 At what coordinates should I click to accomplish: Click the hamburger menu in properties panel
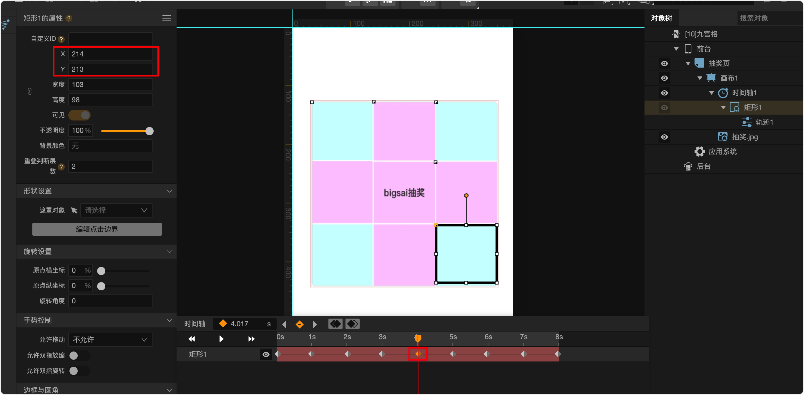[166, 19]
